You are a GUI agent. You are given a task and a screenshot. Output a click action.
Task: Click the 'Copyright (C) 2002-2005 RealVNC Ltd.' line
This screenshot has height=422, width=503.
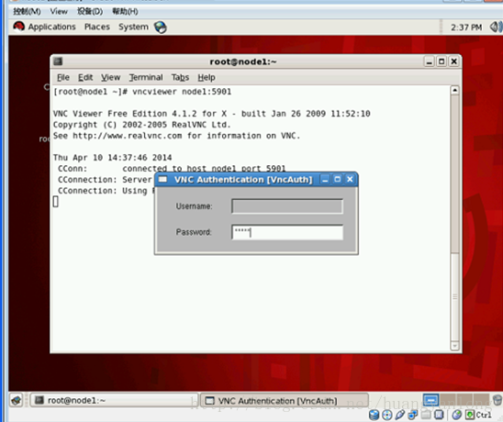(x=141, y=125)
